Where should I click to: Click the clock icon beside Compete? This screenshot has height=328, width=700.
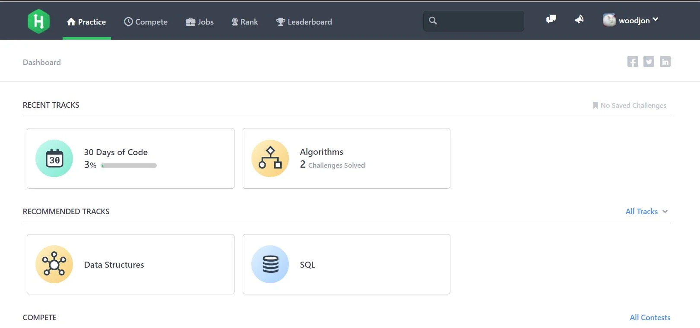(128, 22)
